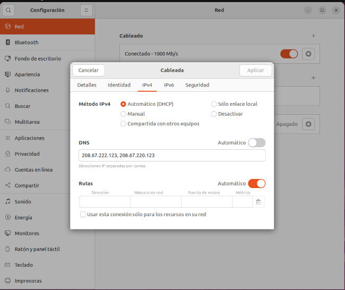The width and height of the screenshot is (345, 290).
Task: Open the Seguridad tab
Action: click(x=197, y=85)
